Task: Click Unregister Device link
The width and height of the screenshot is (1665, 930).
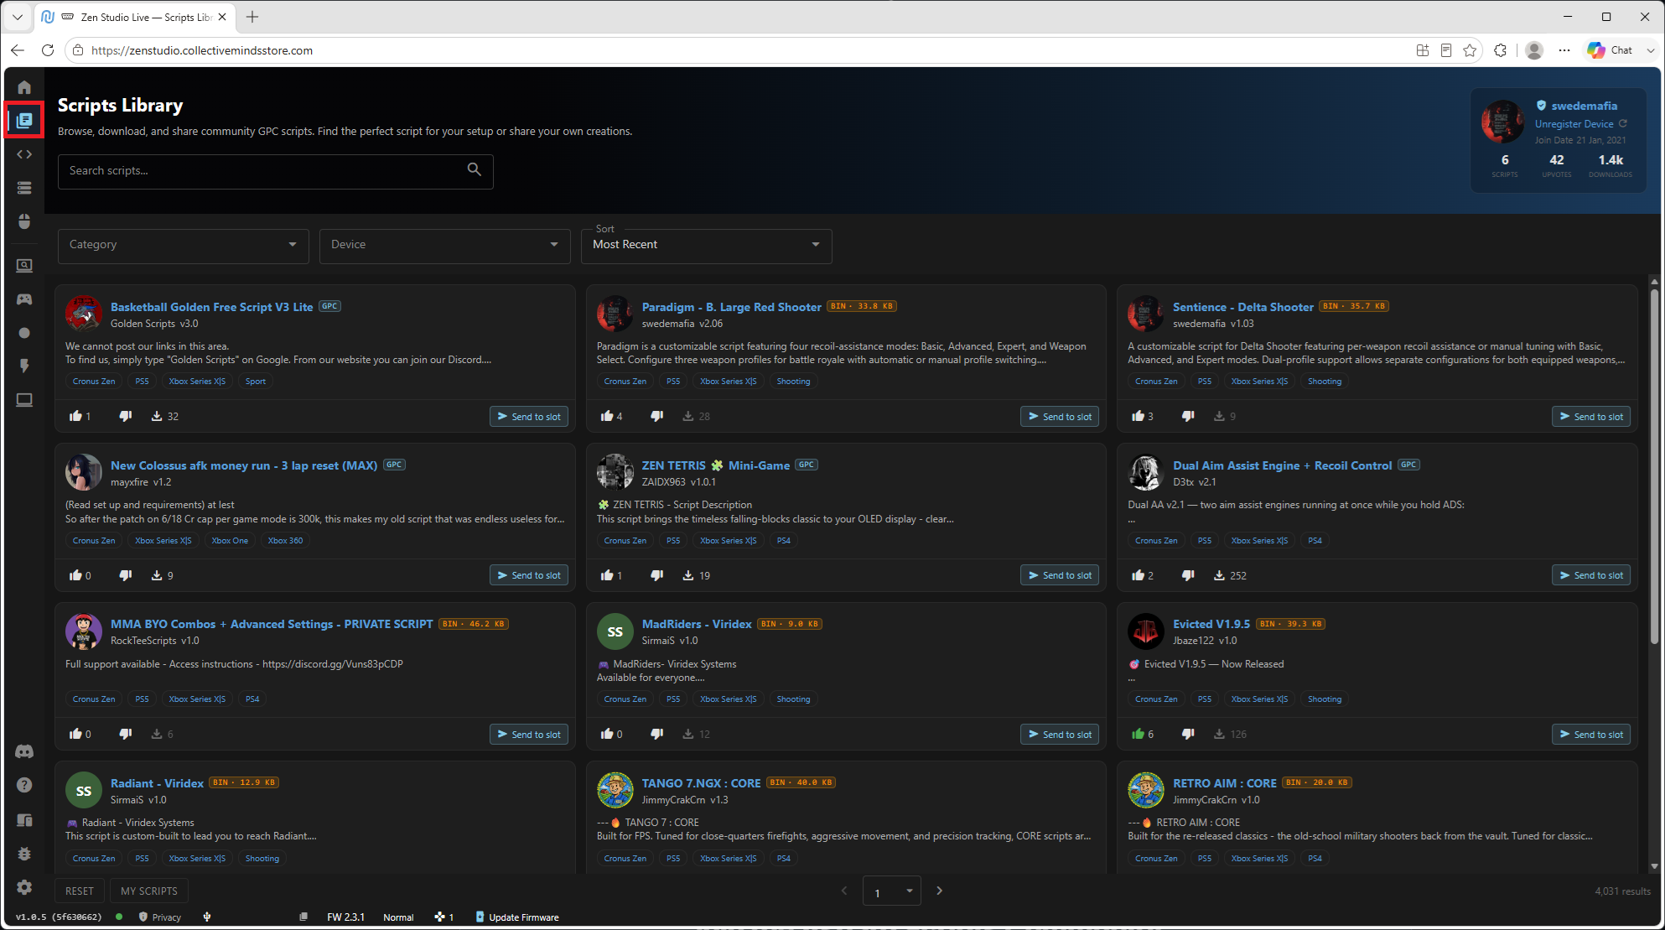Action: (1574, 124)
